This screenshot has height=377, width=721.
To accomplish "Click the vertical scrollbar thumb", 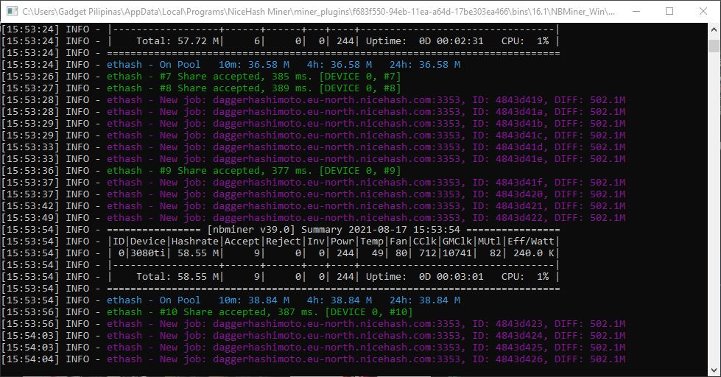I will pos(714,46).
